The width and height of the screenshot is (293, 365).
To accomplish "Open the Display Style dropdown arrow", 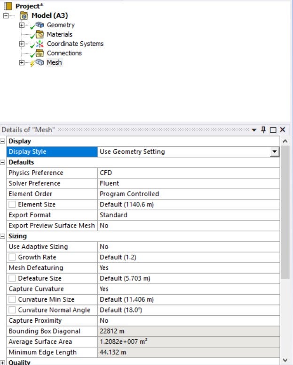I will 274,152.
